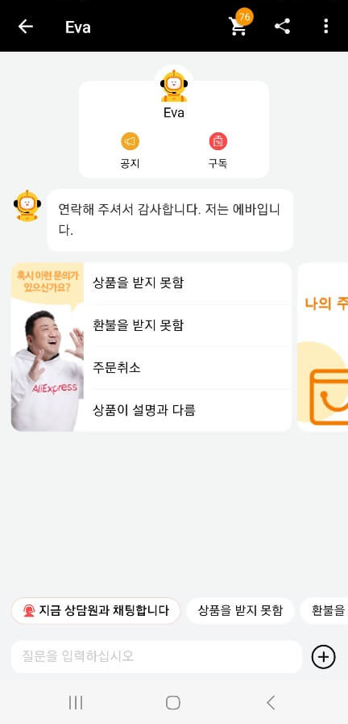Choose the 주문취소 option
Image resolution: width=348 pixels, height=724 pixels.
(187, 368)
